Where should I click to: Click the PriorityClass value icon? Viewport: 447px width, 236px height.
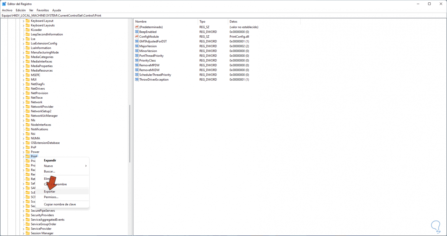point(137,61)
